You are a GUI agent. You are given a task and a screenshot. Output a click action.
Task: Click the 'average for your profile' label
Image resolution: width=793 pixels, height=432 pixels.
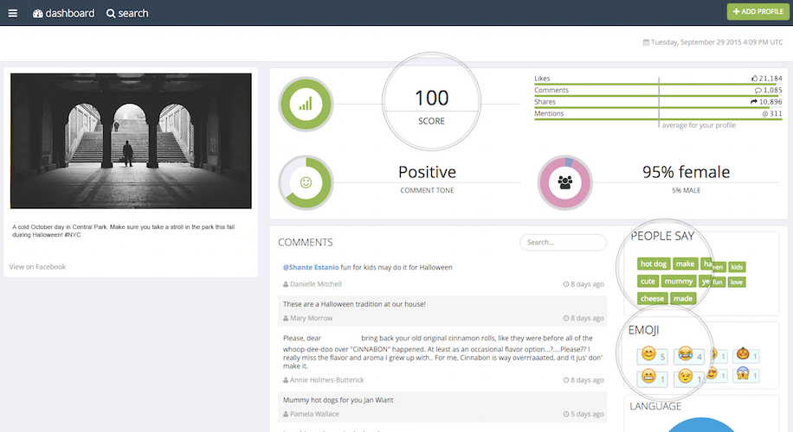coord(699,125)
